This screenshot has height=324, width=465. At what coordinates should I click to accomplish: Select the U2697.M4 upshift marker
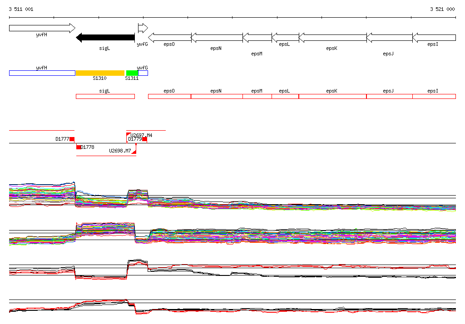click(129, 135)
